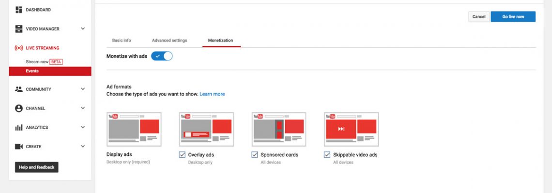Click the Dashboard grid icon

[19, 10]
